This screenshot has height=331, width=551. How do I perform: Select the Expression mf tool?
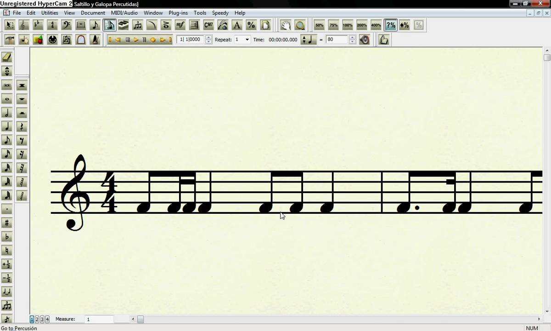tap(180, 25)
